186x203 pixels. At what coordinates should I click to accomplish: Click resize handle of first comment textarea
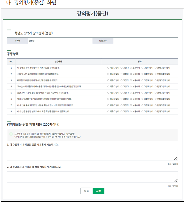pos(175,158)
